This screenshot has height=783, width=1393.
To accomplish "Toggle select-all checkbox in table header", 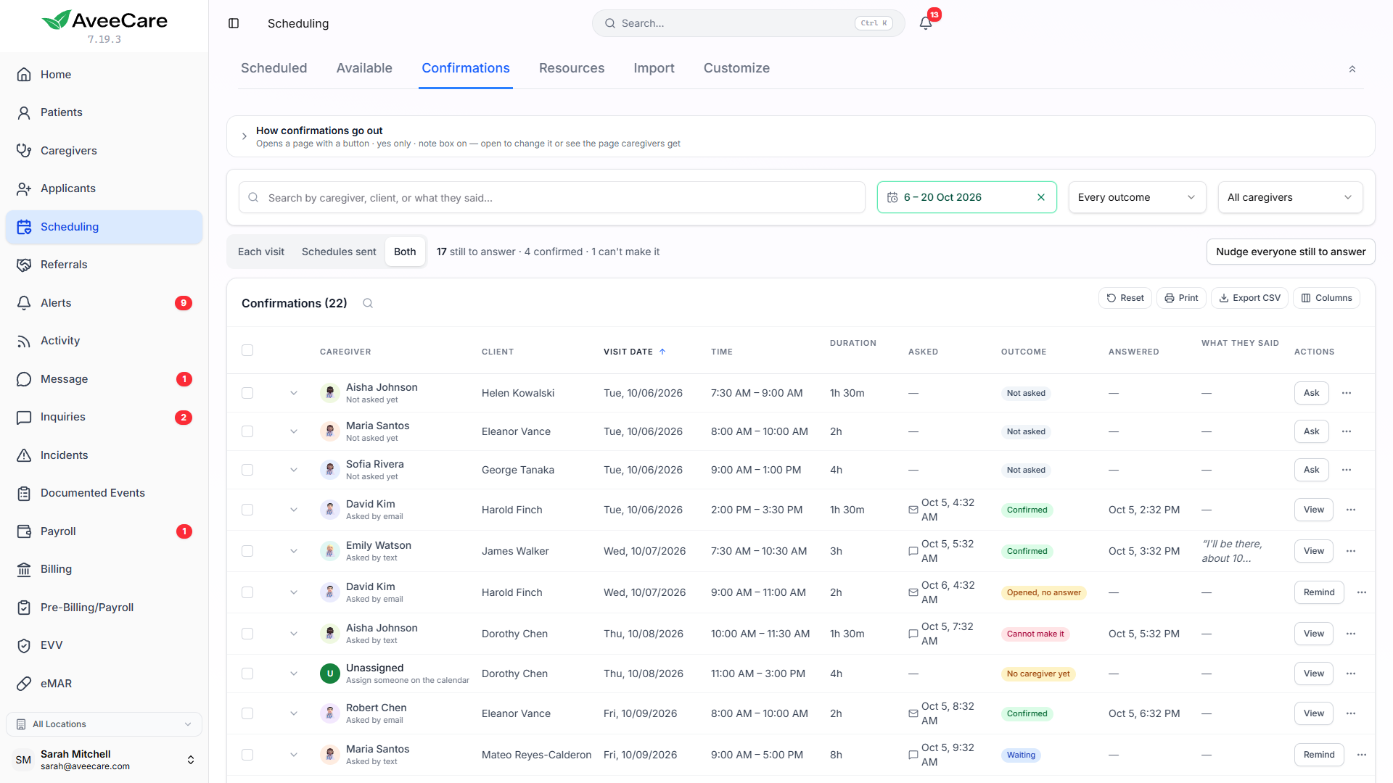I will [247, 350].
